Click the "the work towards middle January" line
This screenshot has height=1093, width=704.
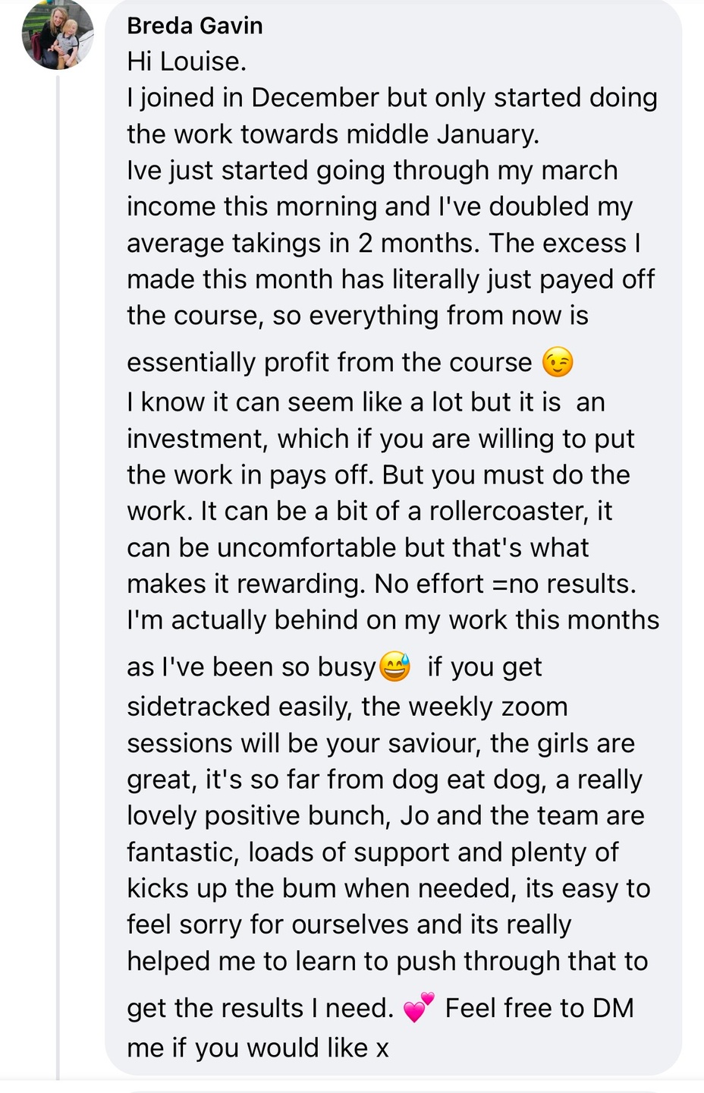pyautogui.click(x=333, y=134)
